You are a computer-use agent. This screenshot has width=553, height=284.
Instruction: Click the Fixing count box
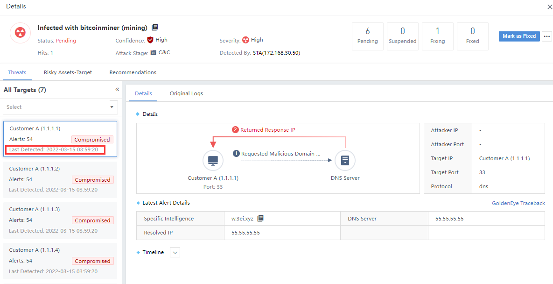(x=437, y=36)
